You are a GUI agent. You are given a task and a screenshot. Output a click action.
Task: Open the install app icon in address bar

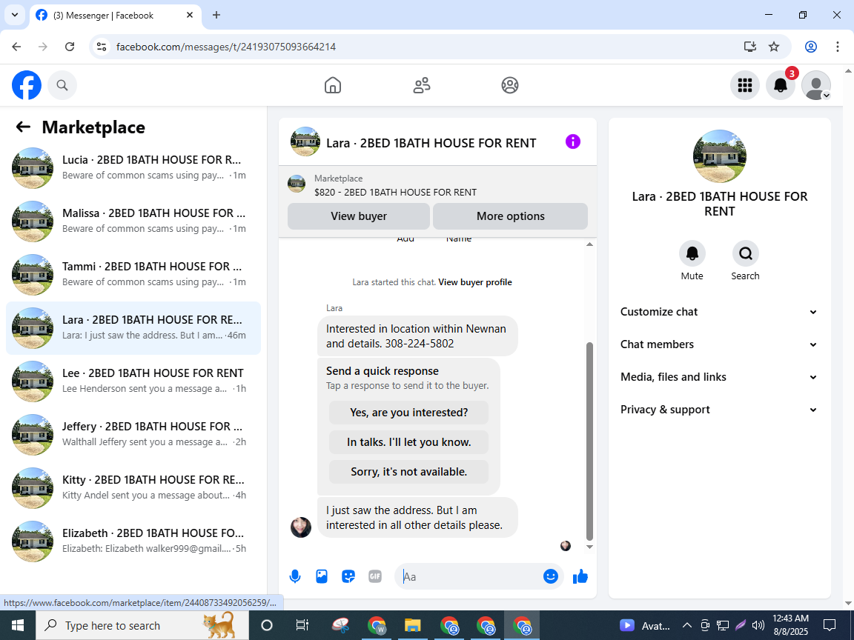coord(750,47)
